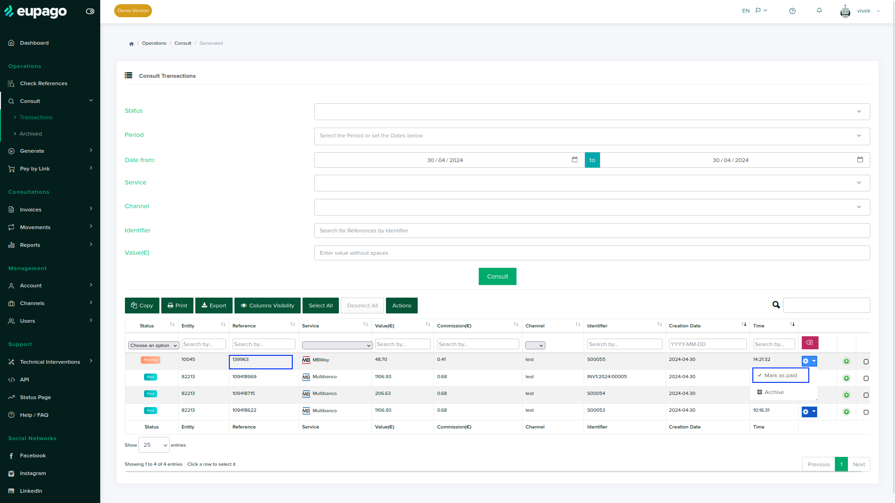Click the LinkedIn icon in sidebar
Screen dimensions: 895x503
[11, 491]
